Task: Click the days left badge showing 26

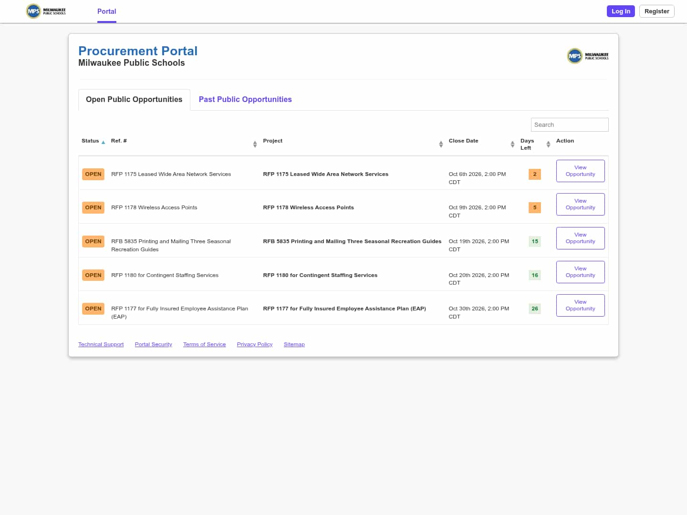Action: (x=535, y=309)
